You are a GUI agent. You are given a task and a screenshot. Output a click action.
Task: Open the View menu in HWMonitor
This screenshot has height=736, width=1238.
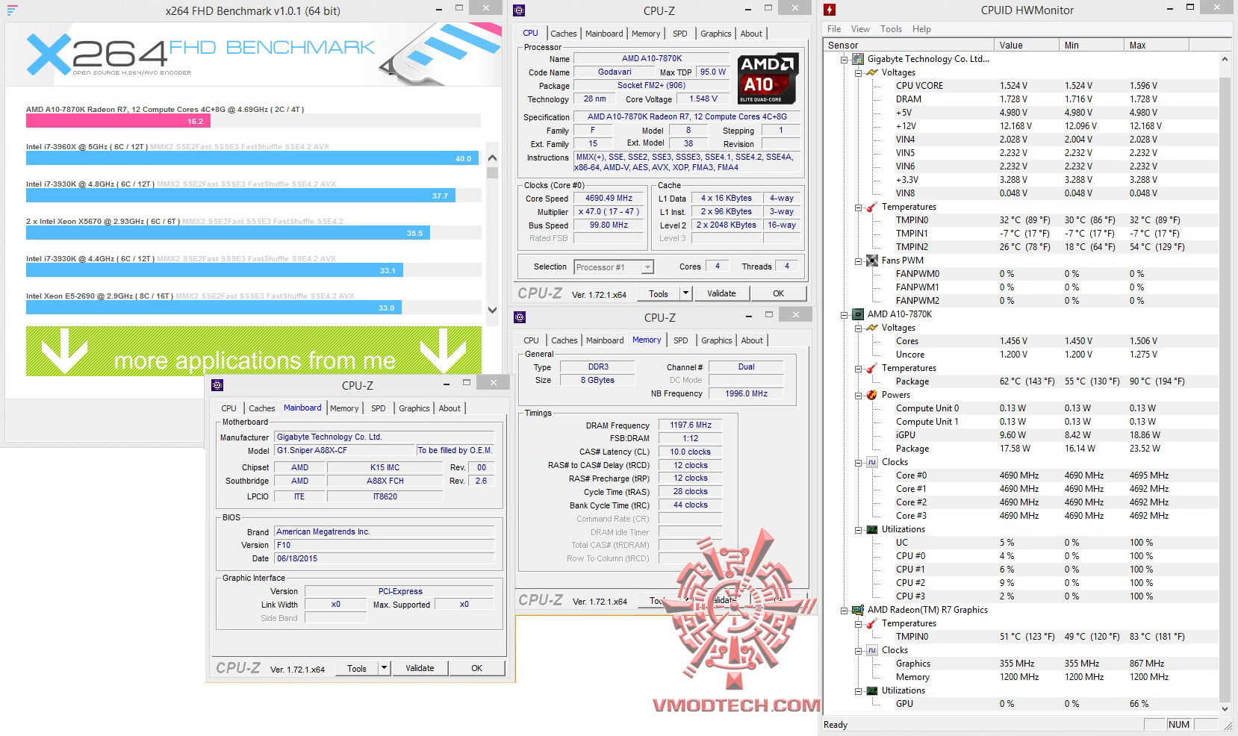pos(860,29)
